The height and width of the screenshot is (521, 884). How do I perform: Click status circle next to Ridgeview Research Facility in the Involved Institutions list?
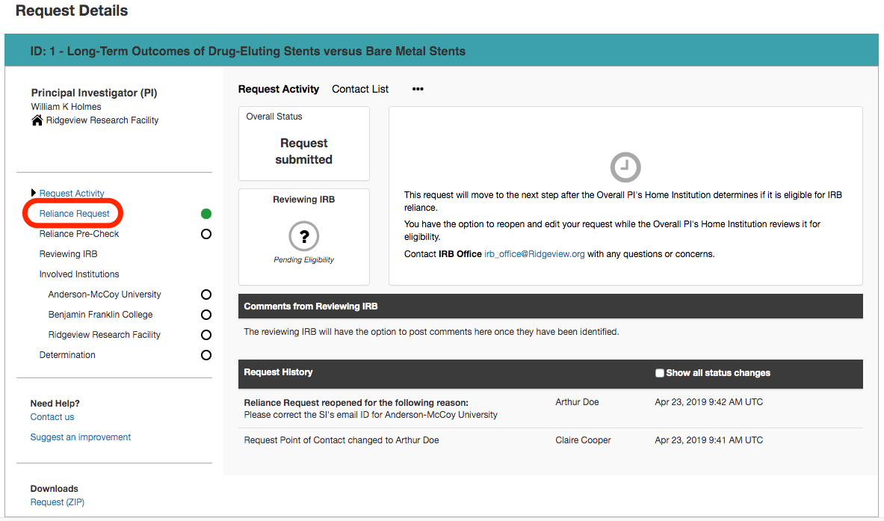click(206, 335)
